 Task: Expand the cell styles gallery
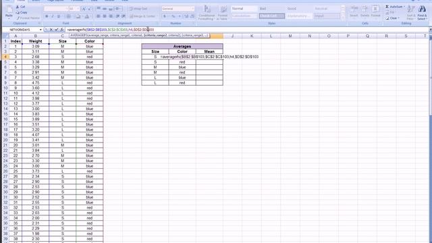pos(343,18)
